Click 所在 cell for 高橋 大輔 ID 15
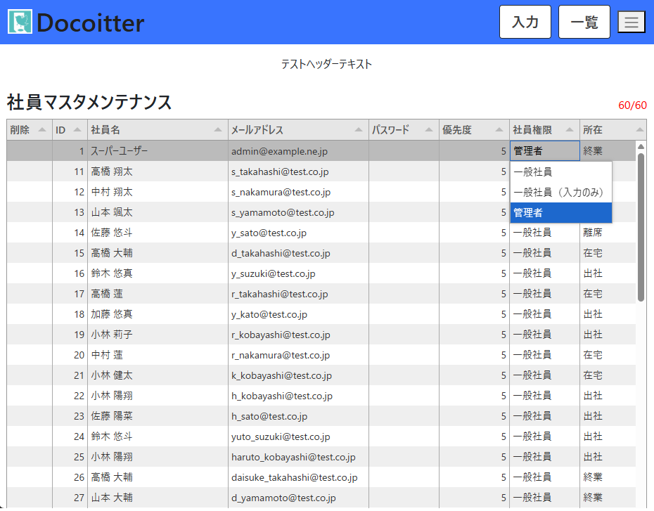Screen dimensions: 654x511 tap(593, 253)
